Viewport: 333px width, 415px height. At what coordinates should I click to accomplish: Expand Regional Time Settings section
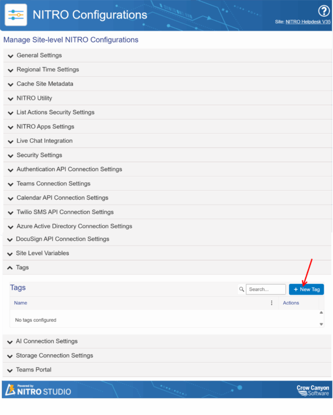47,70
